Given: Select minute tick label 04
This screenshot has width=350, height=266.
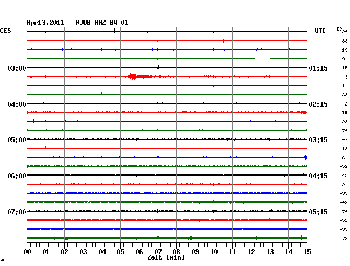Looking at the screenshot, I should (102, 251).
